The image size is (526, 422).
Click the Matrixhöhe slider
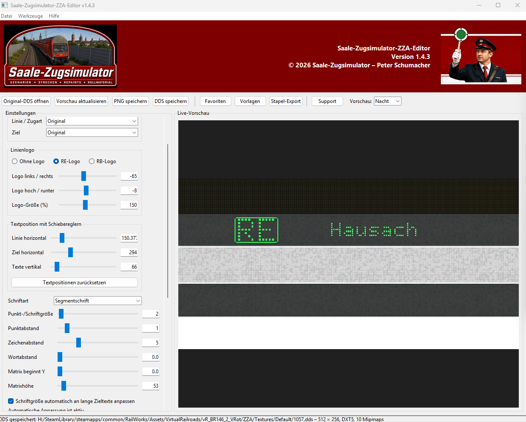[98, 386]
